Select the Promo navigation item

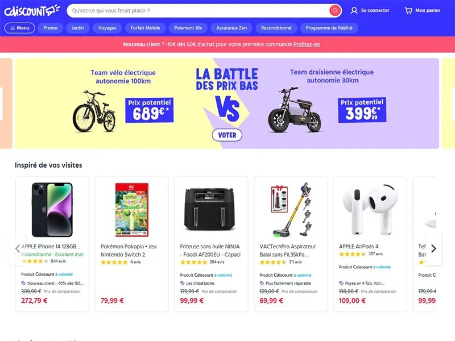pyautogui.click(x=50, y=28)
